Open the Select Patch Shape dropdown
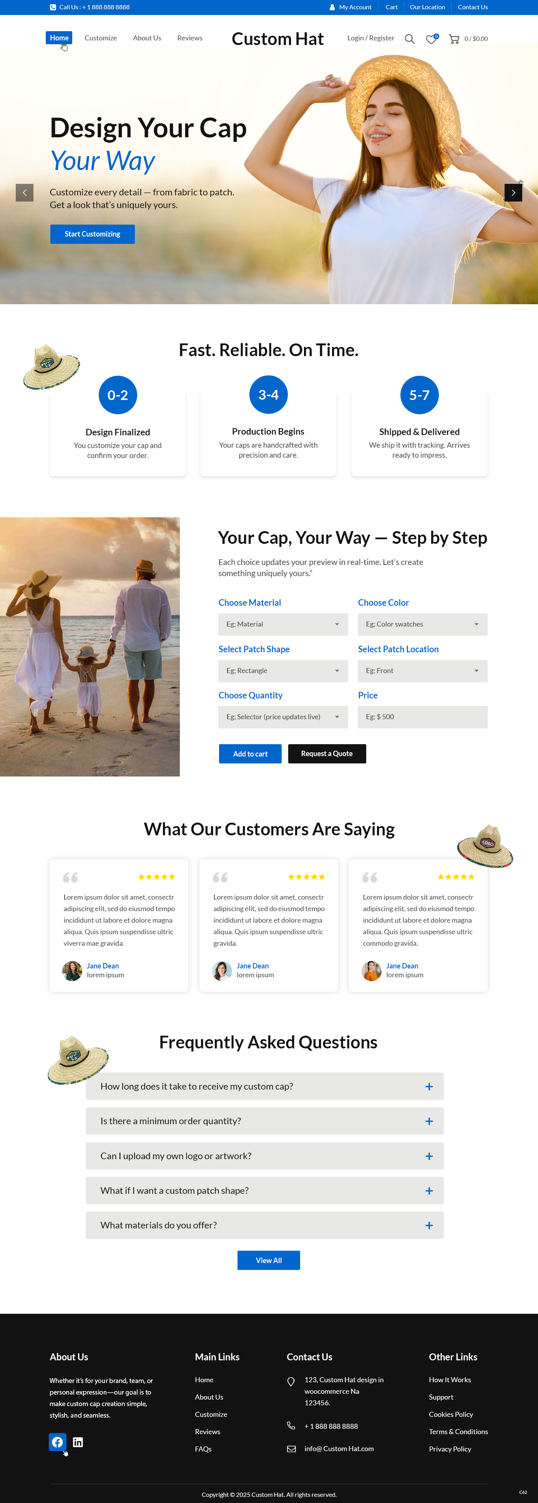 click(283, 671)
